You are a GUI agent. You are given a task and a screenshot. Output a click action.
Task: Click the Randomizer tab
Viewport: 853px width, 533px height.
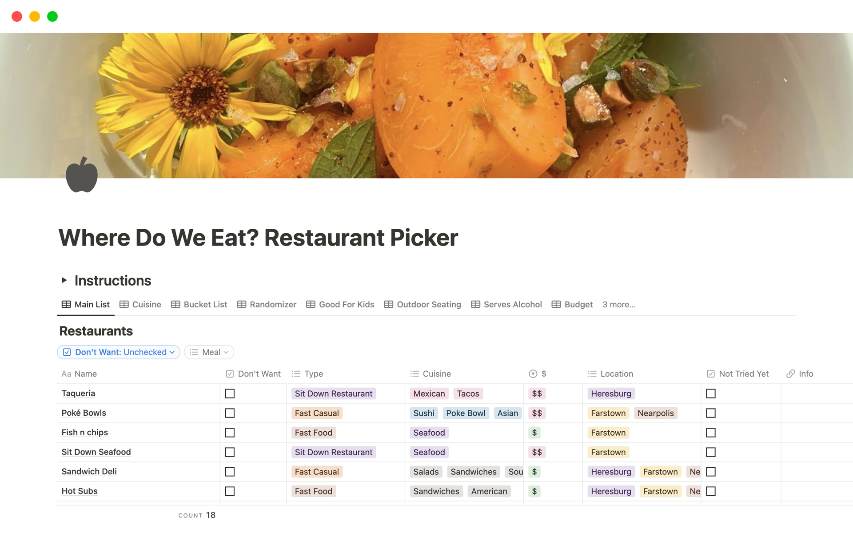coord(273,304)
